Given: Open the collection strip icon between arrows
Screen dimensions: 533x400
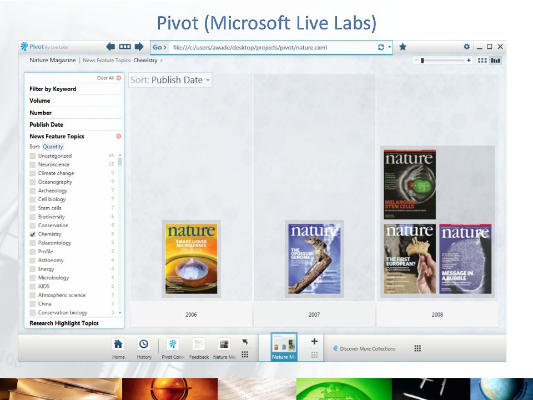Looking at the screenshot, I should 125,47.
